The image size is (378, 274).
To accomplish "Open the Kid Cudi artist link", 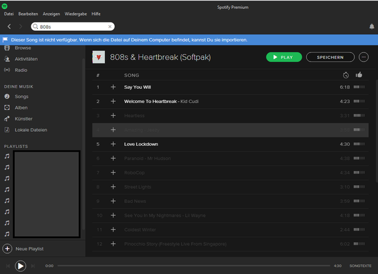I will pos(190,101).
